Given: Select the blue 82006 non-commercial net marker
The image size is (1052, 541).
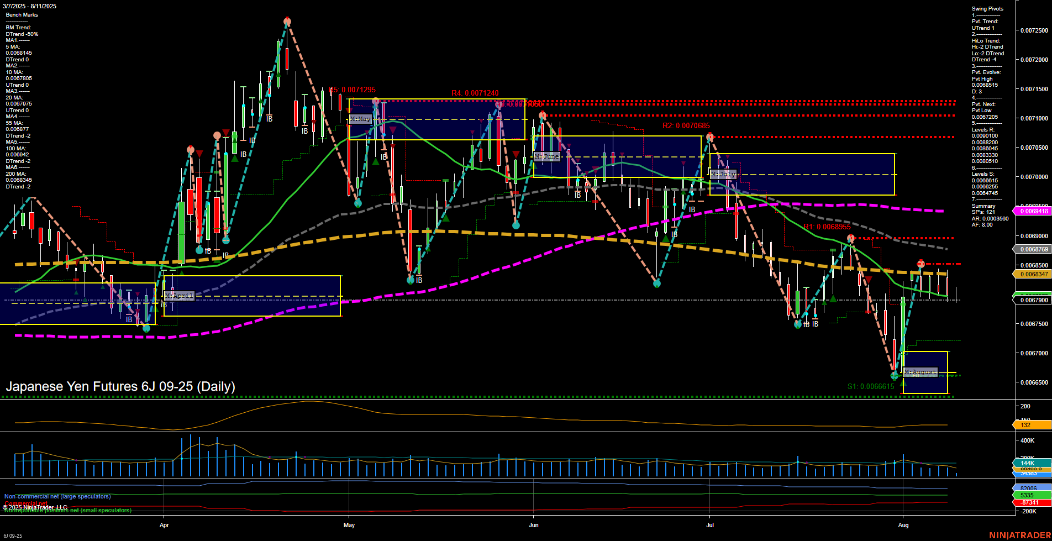Looking at the screenshot, I should click(x=1029, y=487).
